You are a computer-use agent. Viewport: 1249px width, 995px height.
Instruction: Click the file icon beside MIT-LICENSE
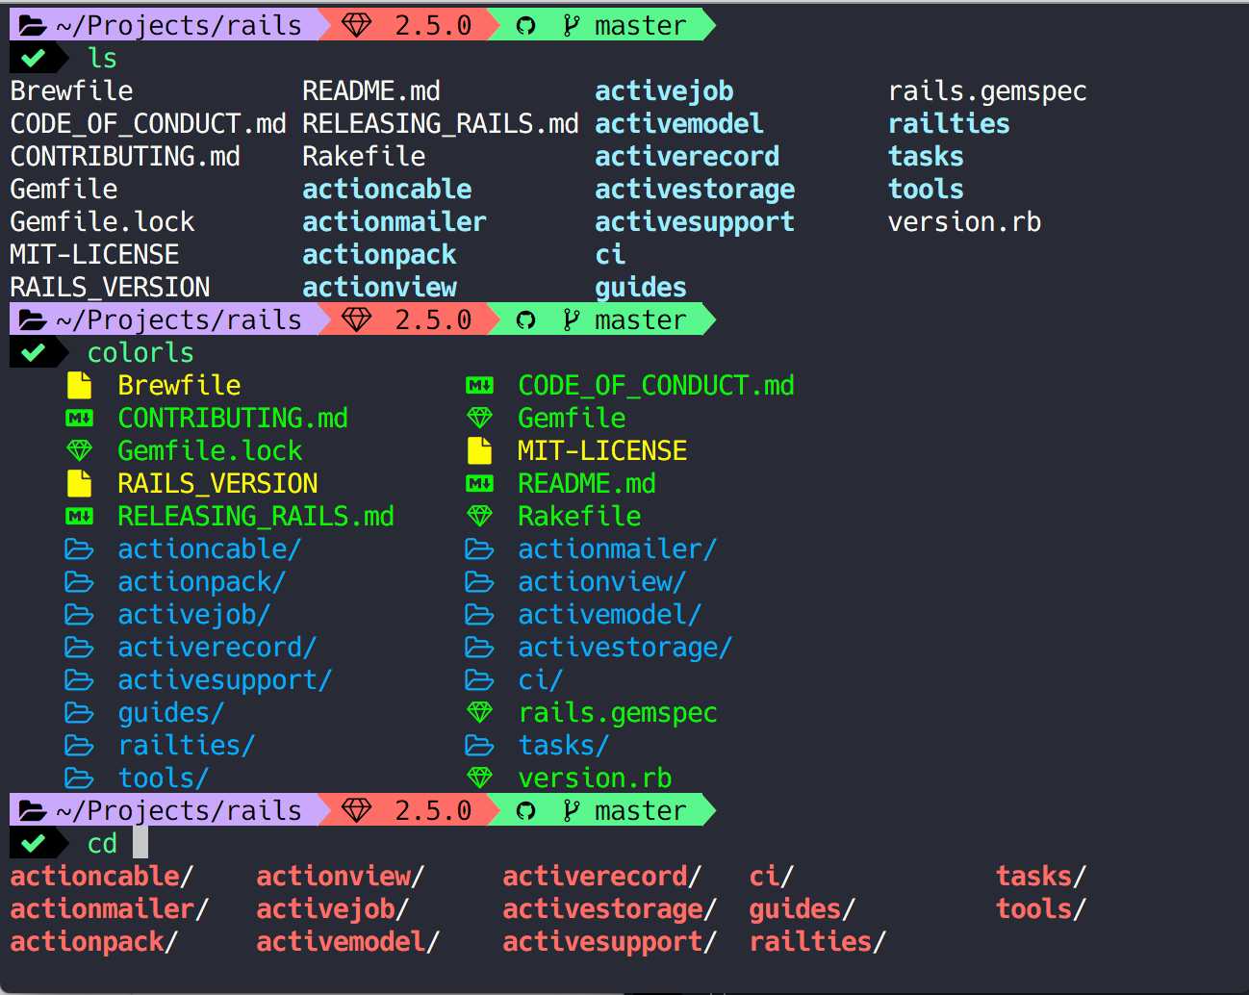(x=480, y=451)
